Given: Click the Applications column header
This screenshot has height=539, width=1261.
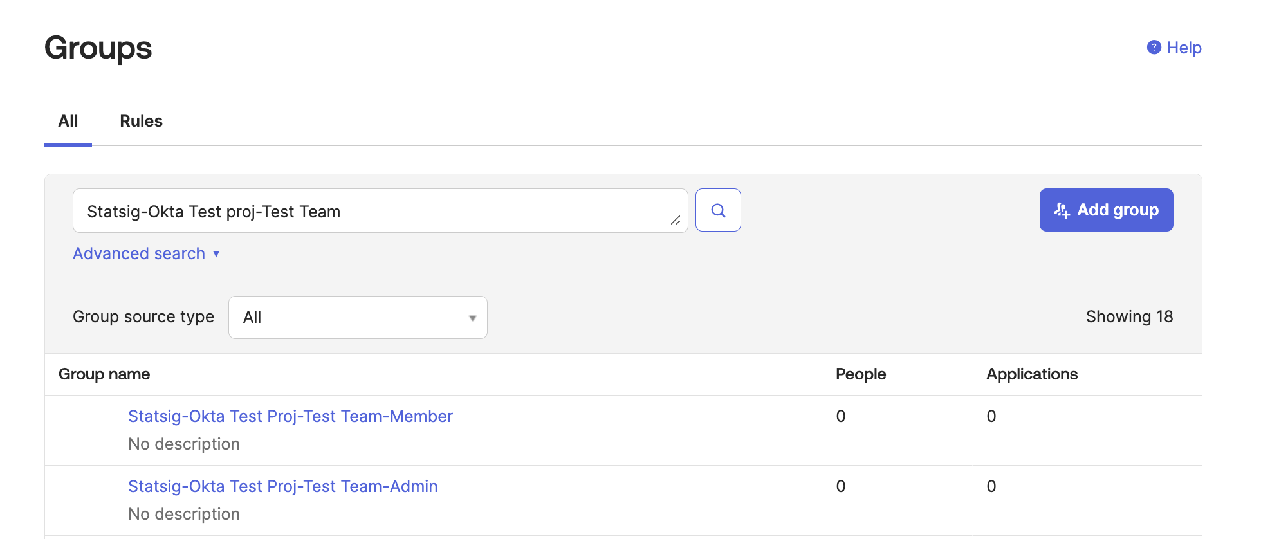Looking at the screenshot, I should (1031, 374).
